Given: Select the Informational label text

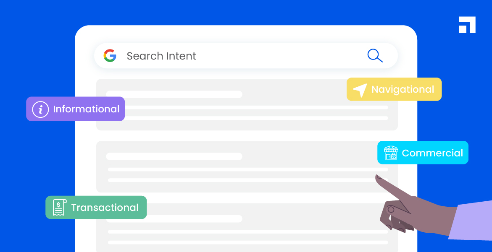Looking at the screenshot, I should pos(86,109).
